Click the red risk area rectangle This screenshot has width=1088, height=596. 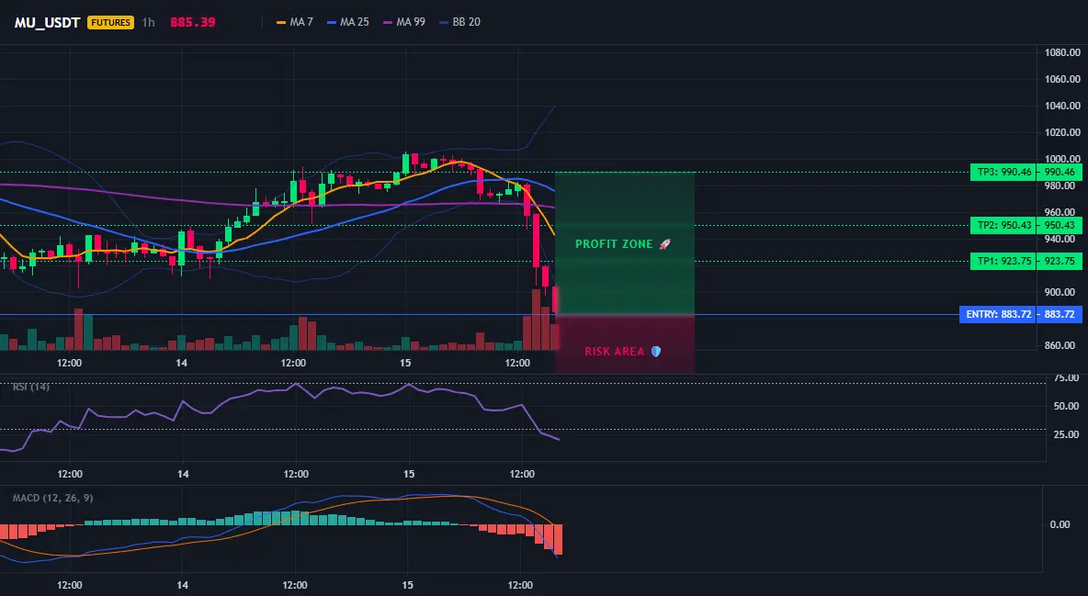625,343
